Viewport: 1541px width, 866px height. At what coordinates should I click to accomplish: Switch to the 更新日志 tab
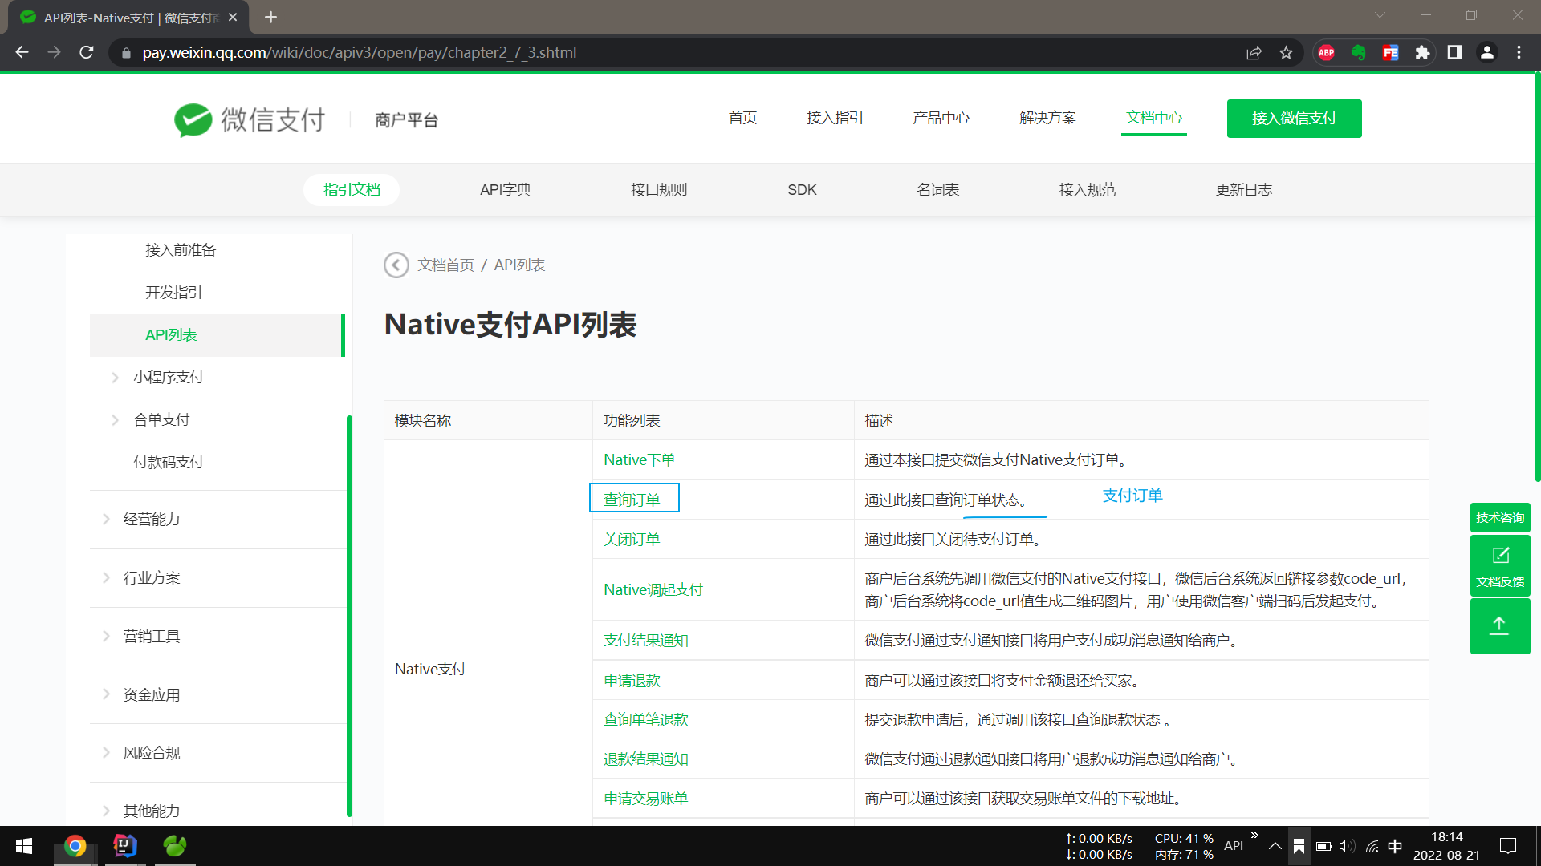coord(1243,190)
